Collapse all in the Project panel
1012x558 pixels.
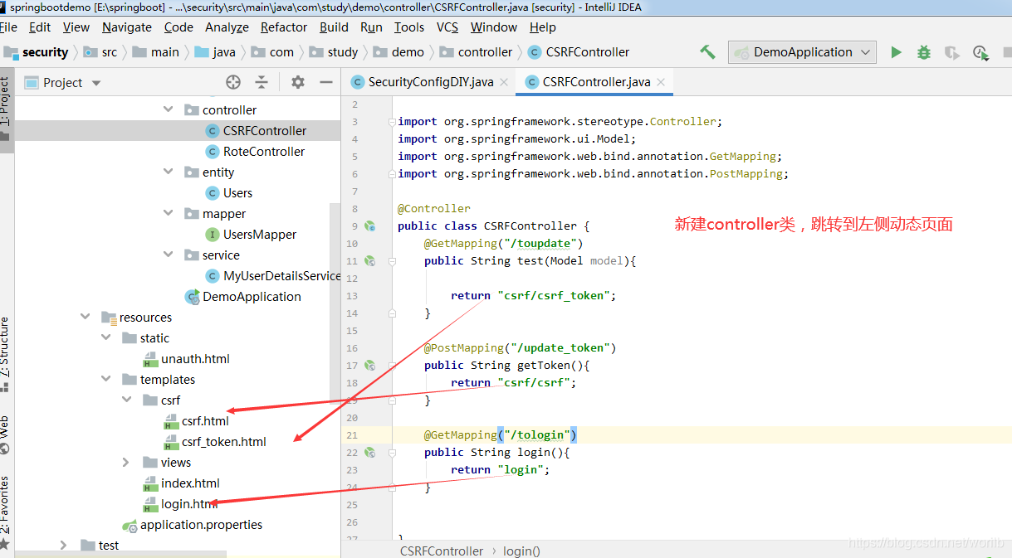pos(262,82)
